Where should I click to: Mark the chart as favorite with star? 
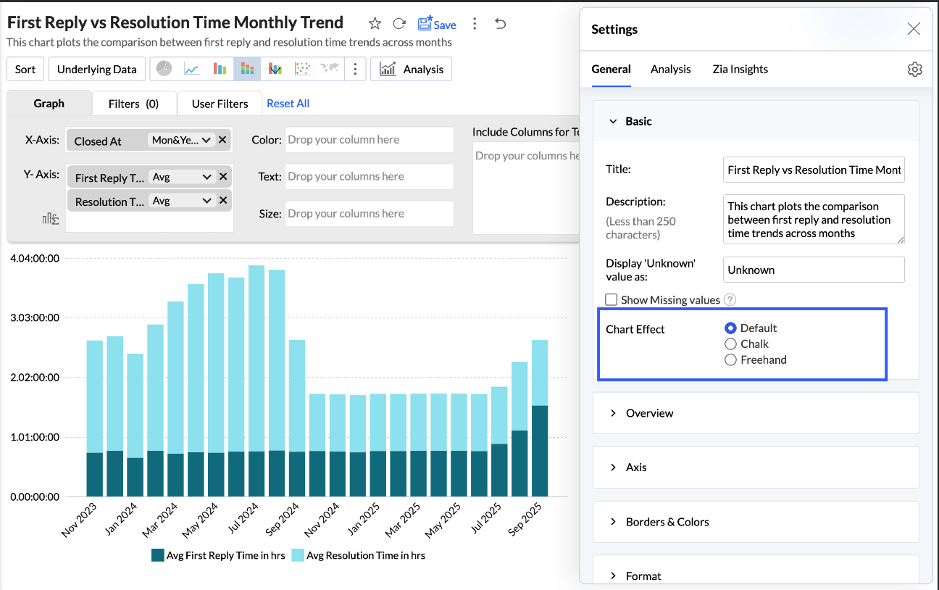tap(375, 24)
